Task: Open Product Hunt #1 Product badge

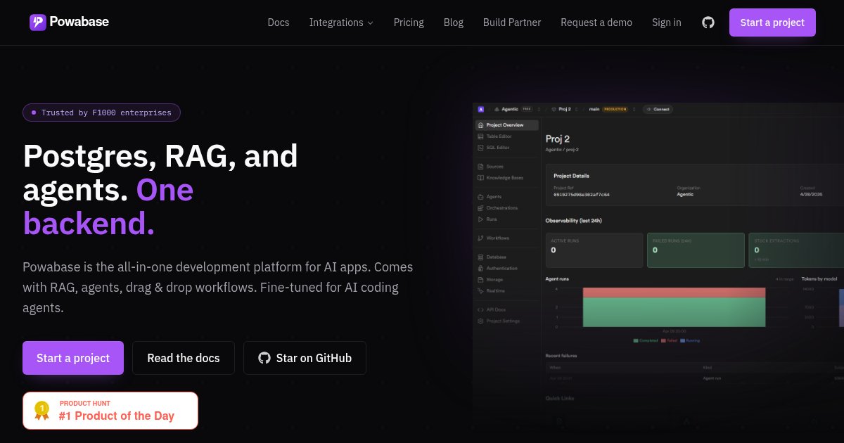Action: pos(110,411)
